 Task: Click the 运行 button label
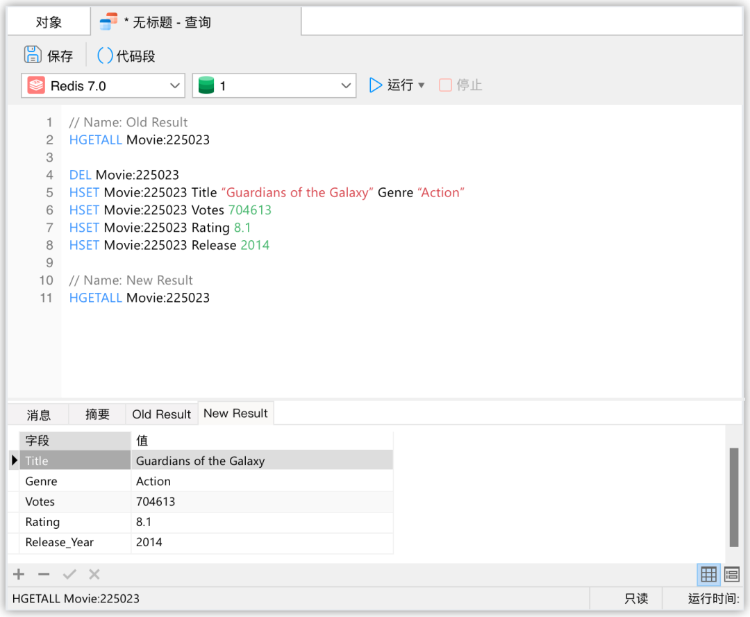click(401, 85)
